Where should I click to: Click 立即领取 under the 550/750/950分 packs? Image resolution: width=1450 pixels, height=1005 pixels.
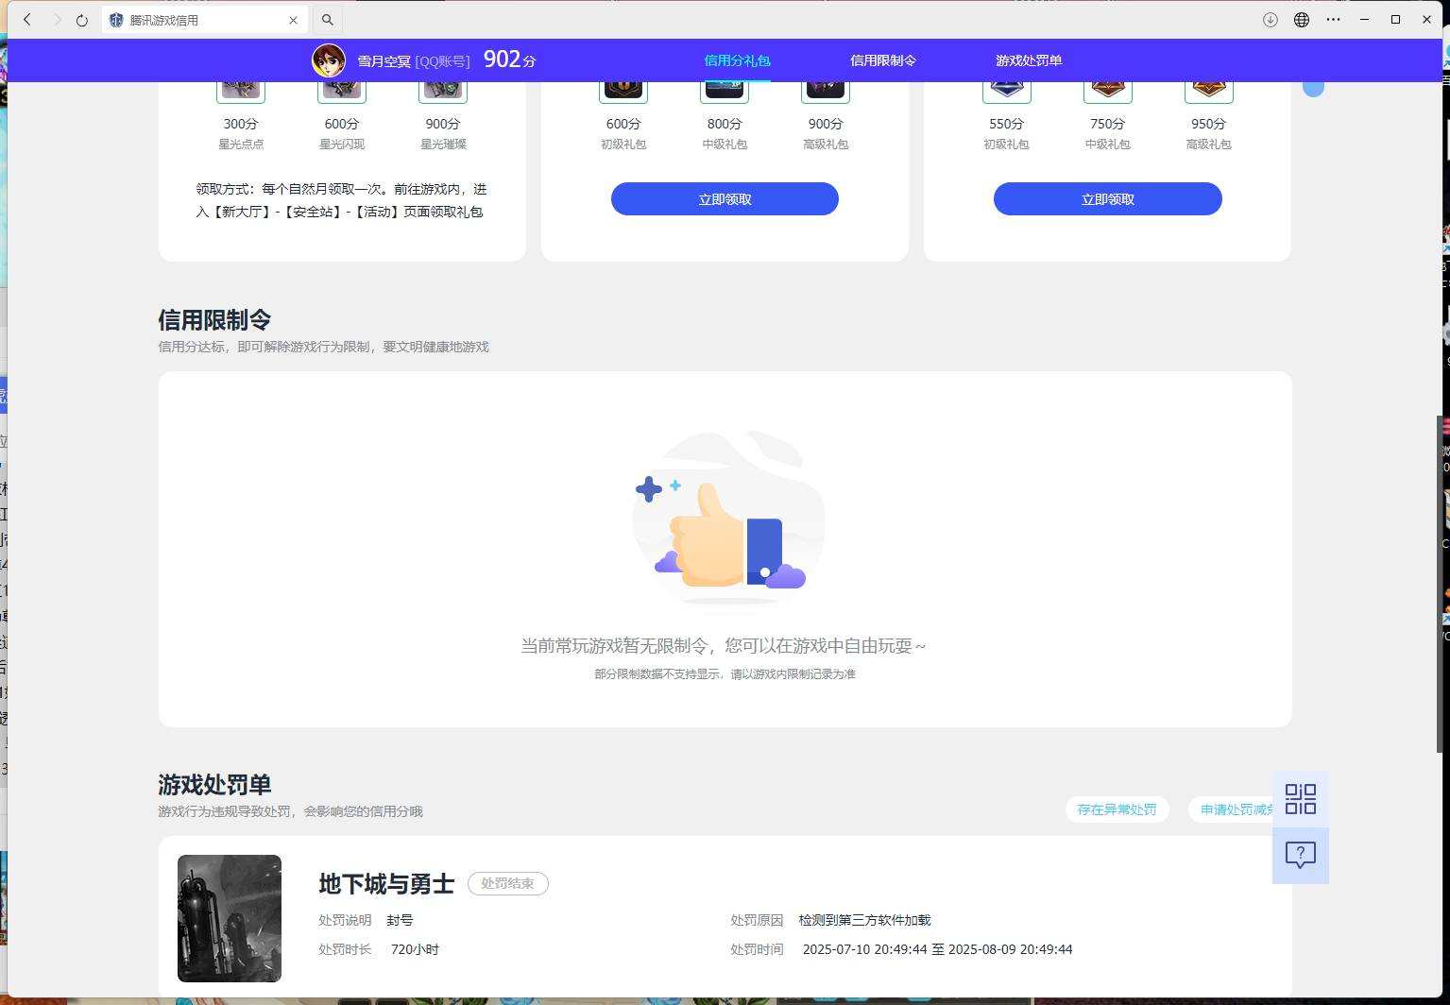tap(1108, 199)
